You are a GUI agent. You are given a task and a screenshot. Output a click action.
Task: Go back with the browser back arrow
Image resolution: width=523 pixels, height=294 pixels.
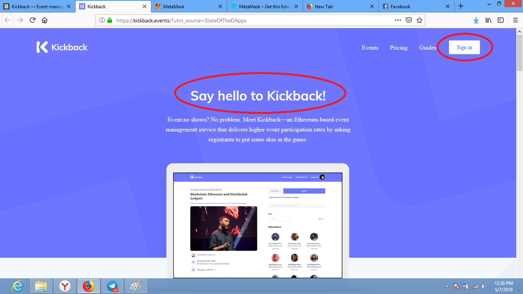pos(7,20)
